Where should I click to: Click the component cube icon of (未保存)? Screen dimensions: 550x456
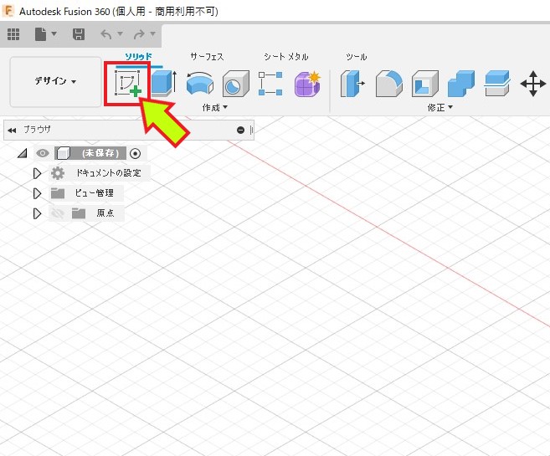pyautogui.click(x=63, y=153)
